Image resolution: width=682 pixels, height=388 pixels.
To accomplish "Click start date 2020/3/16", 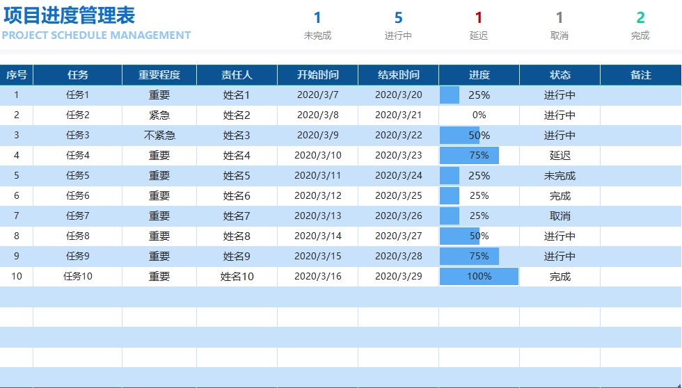I will [x=317, y=276].
